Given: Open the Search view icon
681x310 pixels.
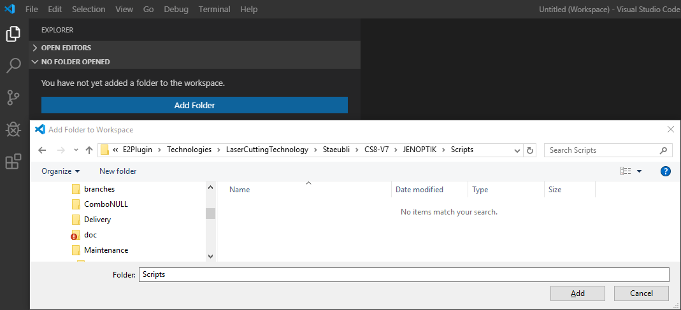Looking at the screenshot, I should coord(13,66).
